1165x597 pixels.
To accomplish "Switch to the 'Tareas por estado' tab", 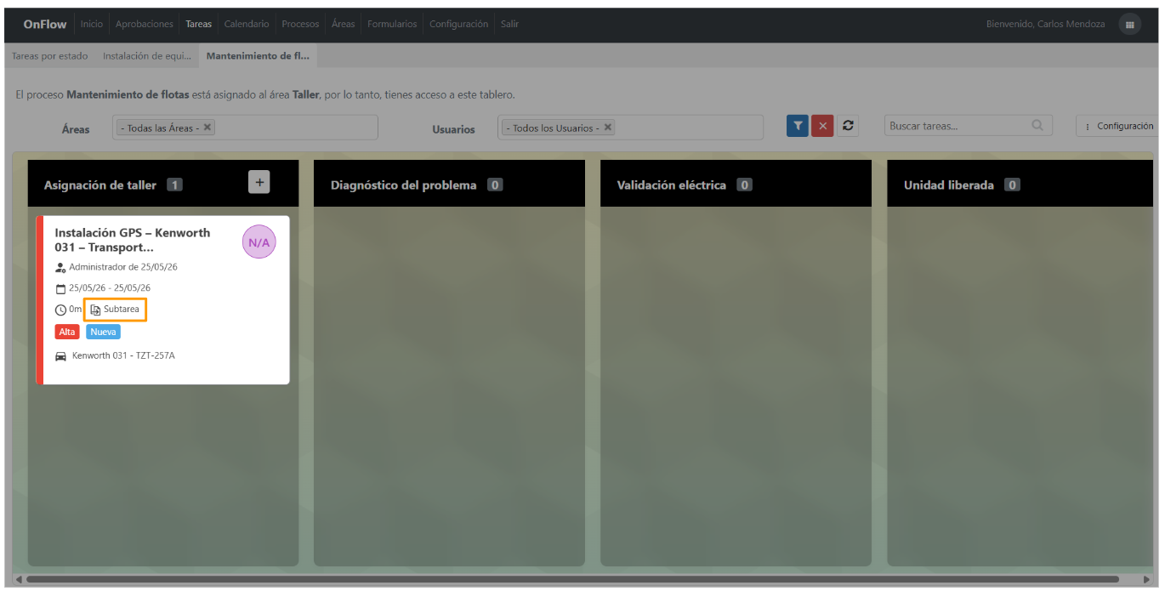I will click(x=50, y=56).
